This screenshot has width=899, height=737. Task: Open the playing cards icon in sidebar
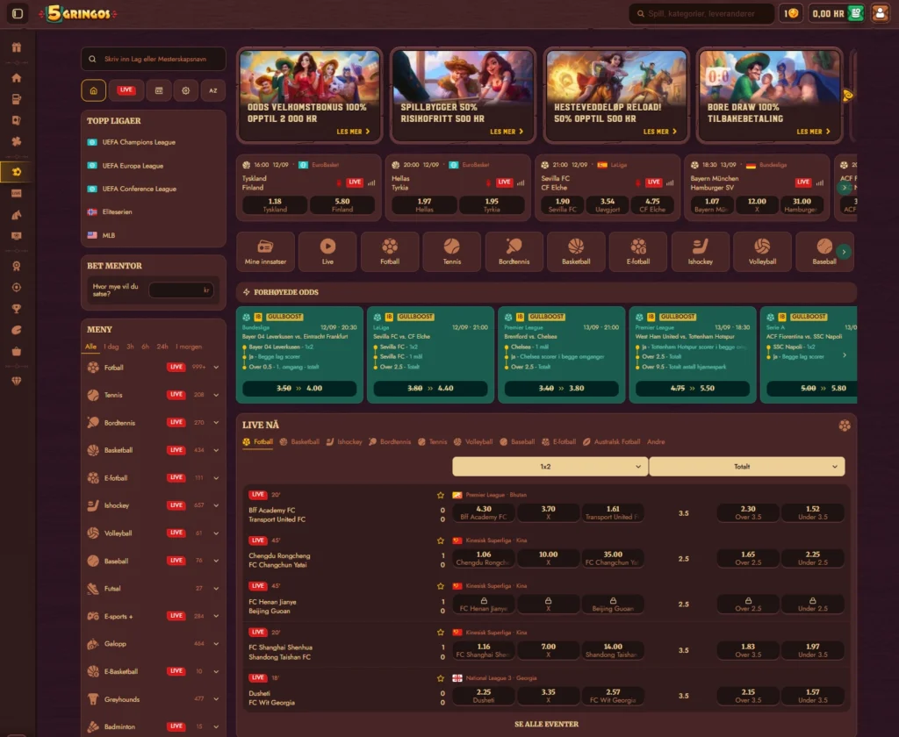pos(17,120)
